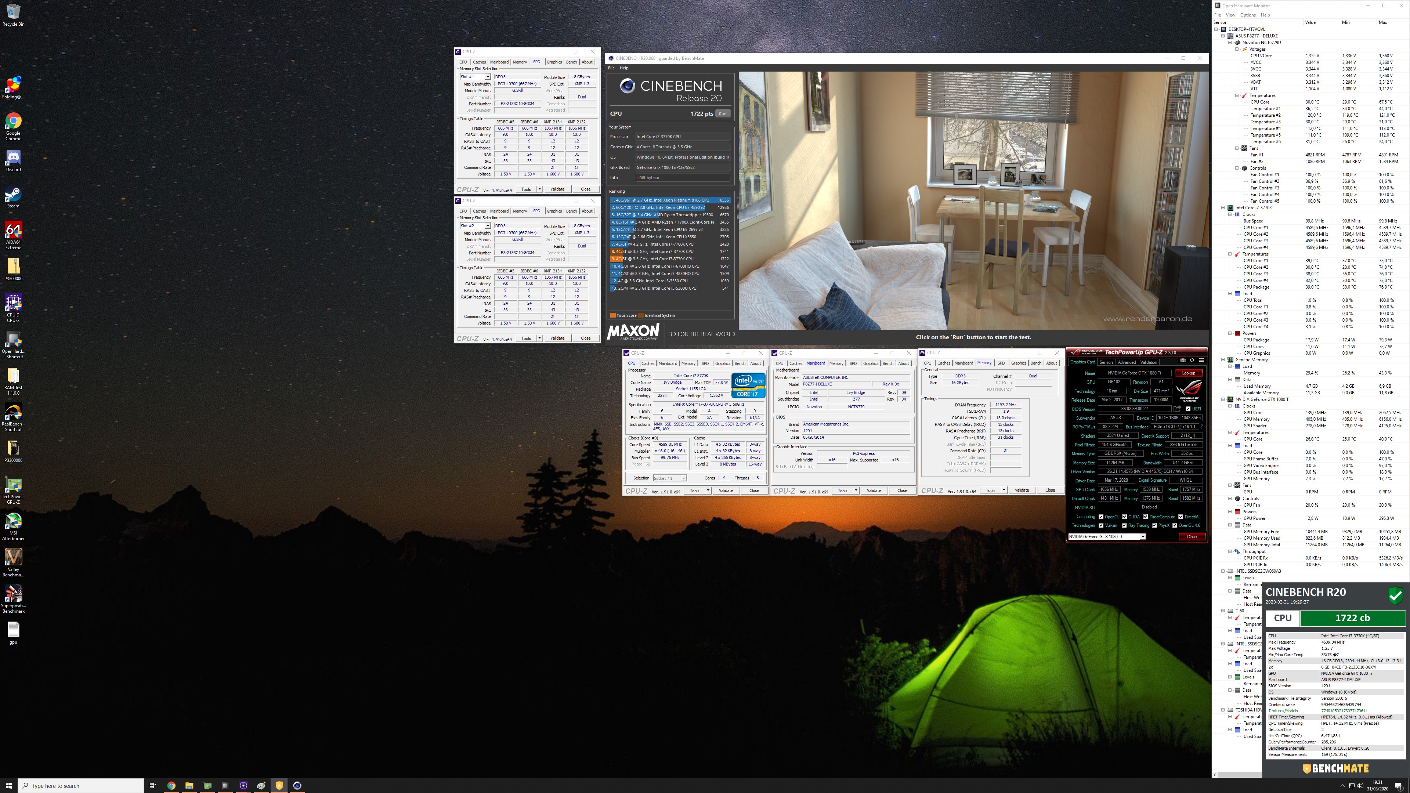Click the Info field in Cinebench system panel
The width and height of the screenshot is (1410, 793).
pos(682,178)
